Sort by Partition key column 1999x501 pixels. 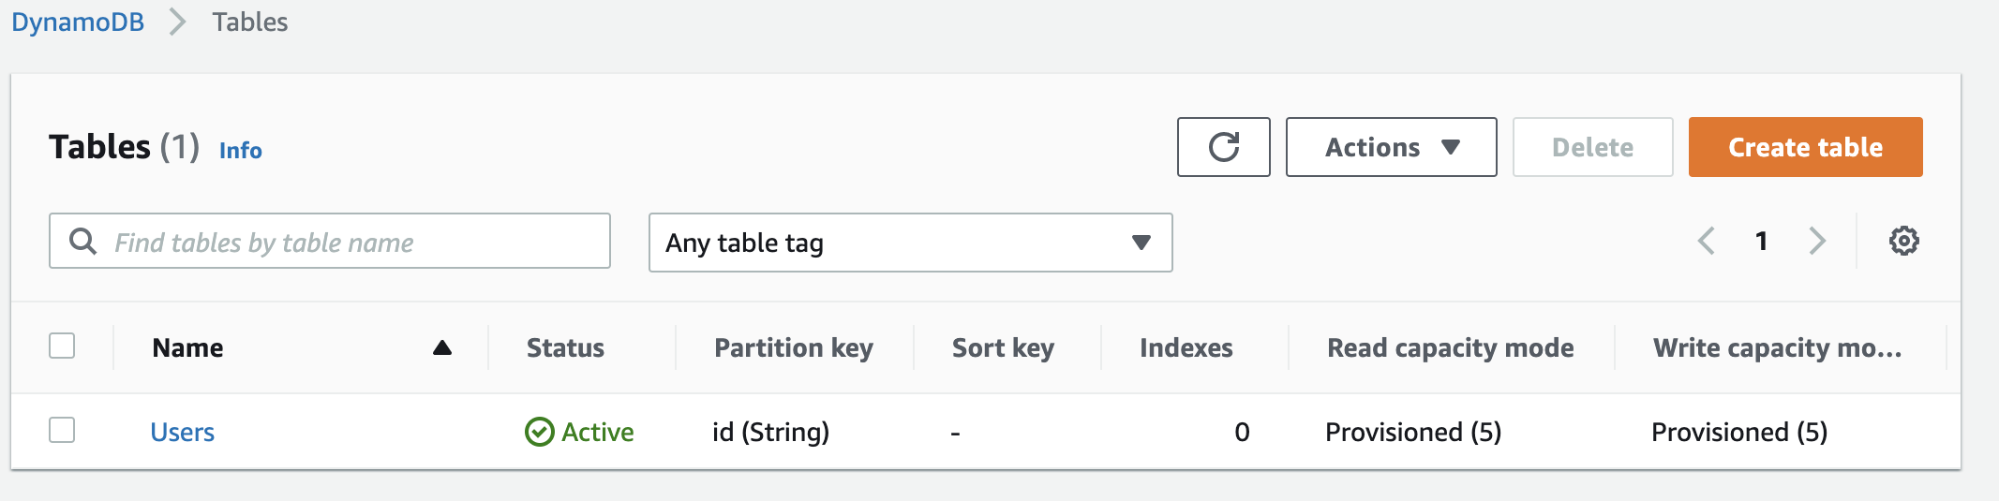click(793, 348)
